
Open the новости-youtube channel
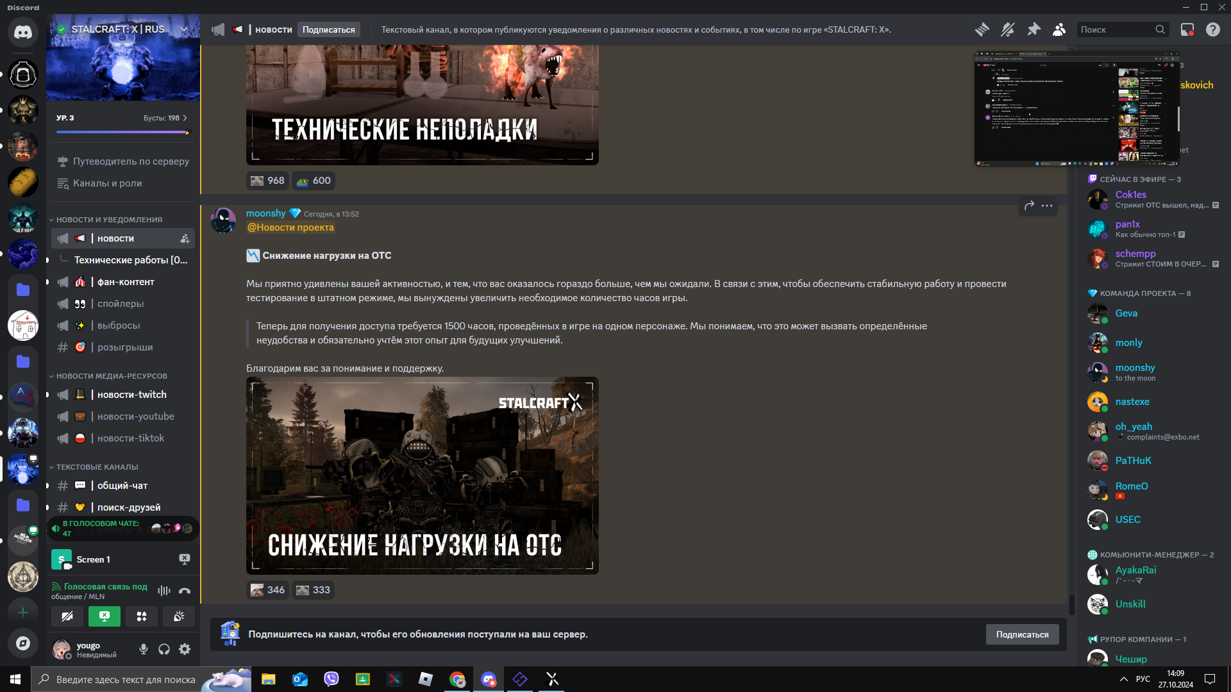coord(123,416)
